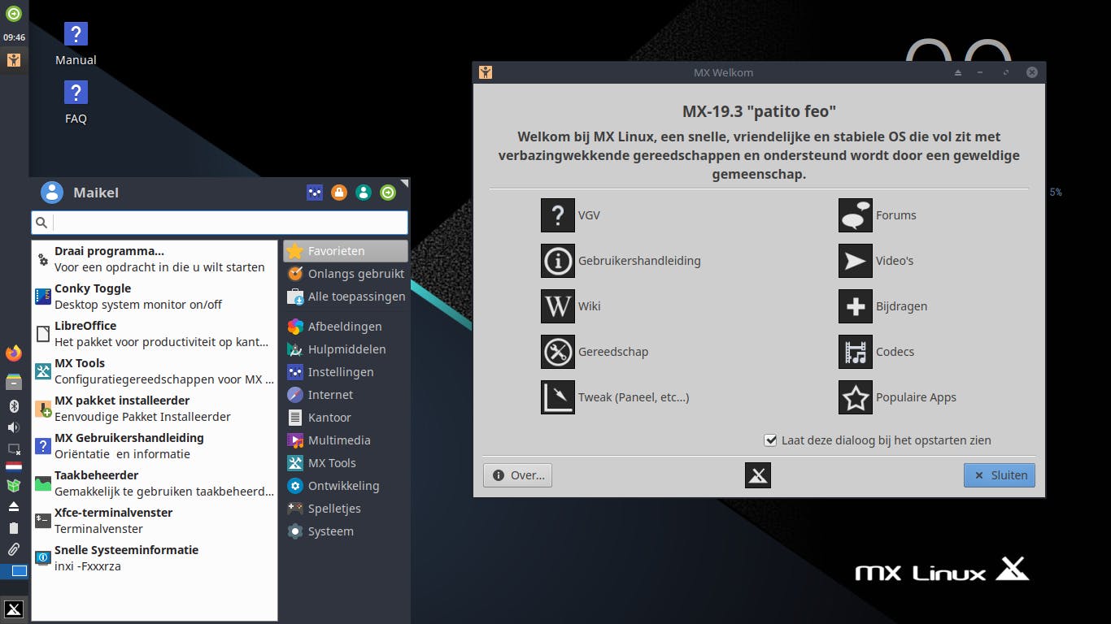The width and height of the screenshot is (1111, 624).
Task: Open LibreOffice from the favorites list
Action: (155, 334)
